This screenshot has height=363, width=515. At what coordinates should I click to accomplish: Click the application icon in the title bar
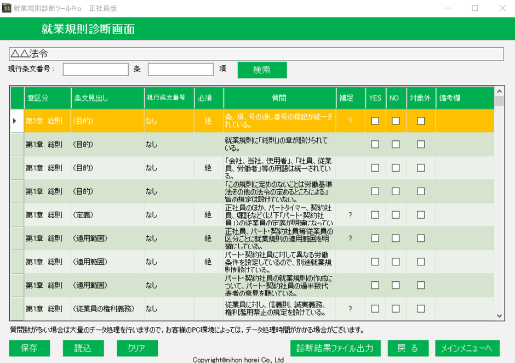click(8, 8)
